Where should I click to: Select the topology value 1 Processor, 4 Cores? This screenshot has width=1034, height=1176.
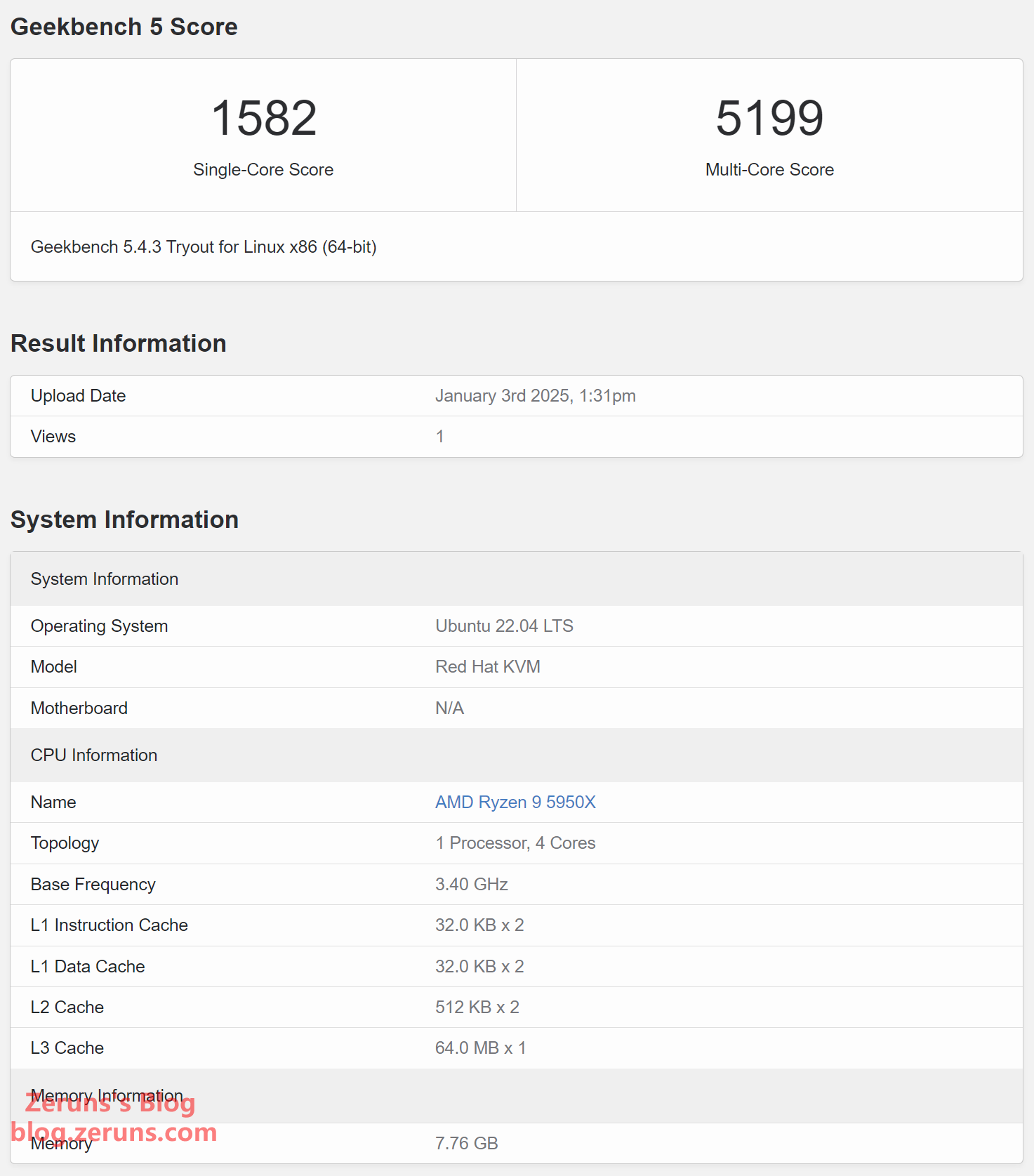[515, 843]
